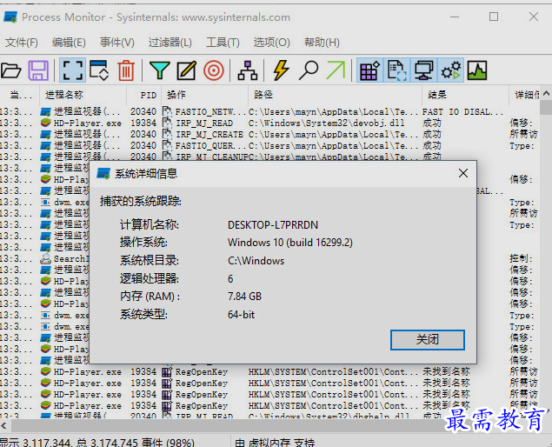Screen dimensions: 552x447
Task: Select the devobj.dll path cell
Action: click(x=326, y=123)
